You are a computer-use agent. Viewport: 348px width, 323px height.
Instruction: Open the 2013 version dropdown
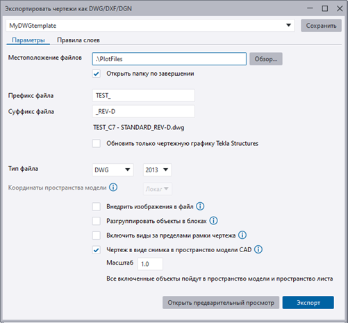click(x=157, y=169)
